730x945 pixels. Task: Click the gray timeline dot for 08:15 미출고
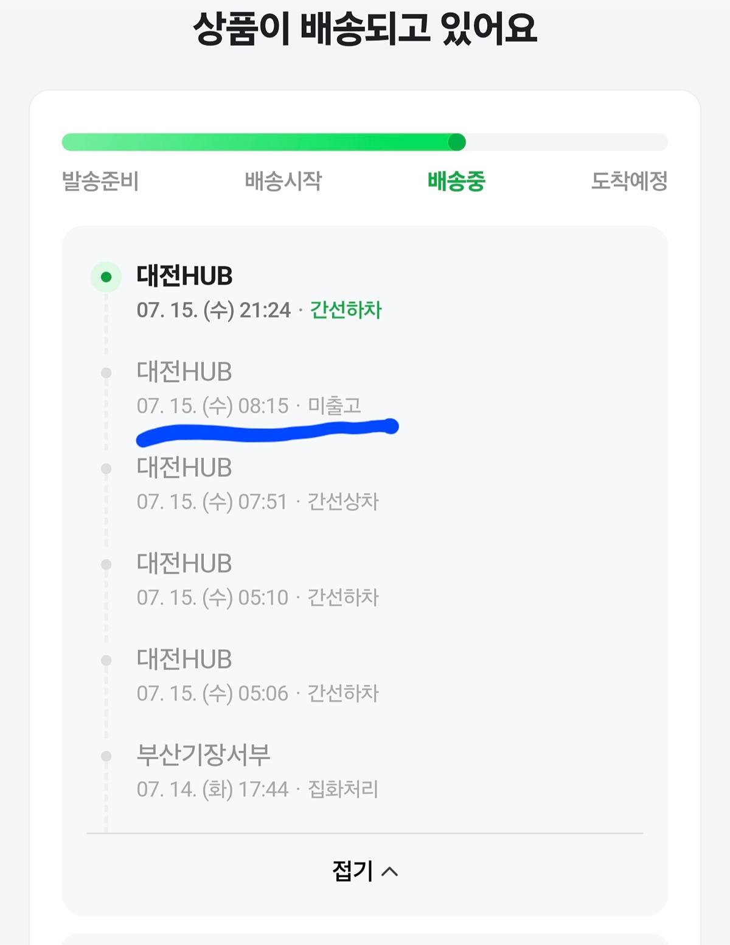(x=106, y=373)
